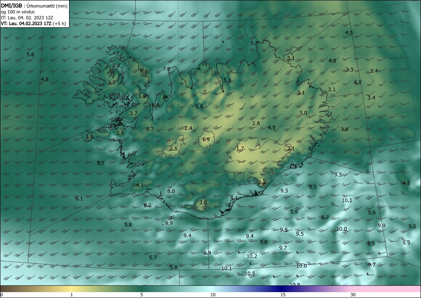Click the 'og 100 m vindur.' legend line
421x298 pixels.
point(18,12)
